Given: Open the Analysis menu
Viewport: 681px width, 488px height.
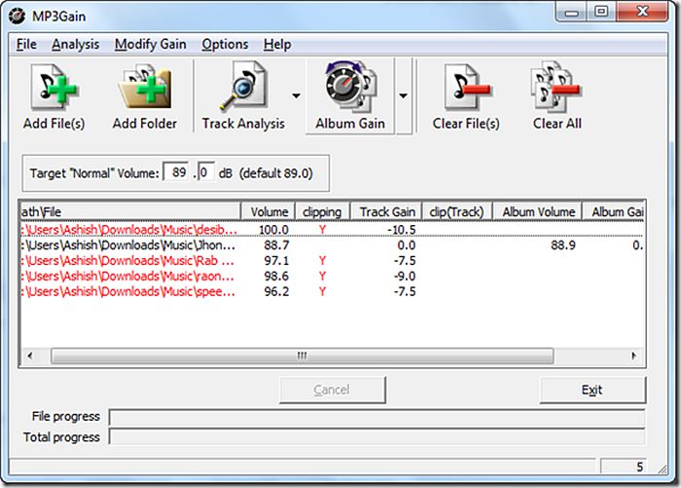Looking at the screenshot, I should click(x=75, y=45).
